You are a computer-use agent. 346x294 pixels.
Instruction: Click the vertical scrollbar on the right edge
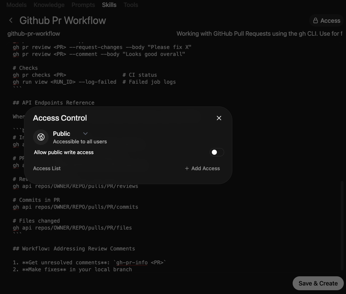click(x=342, y=225)
